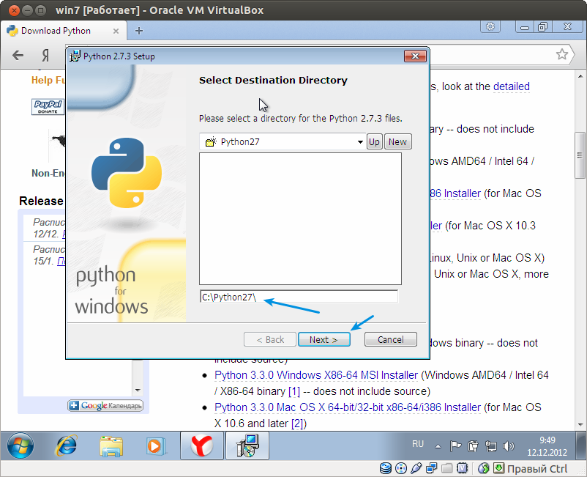The image size is (587, 477).
Task: Click the power tray icon
Action: (474, 446)
